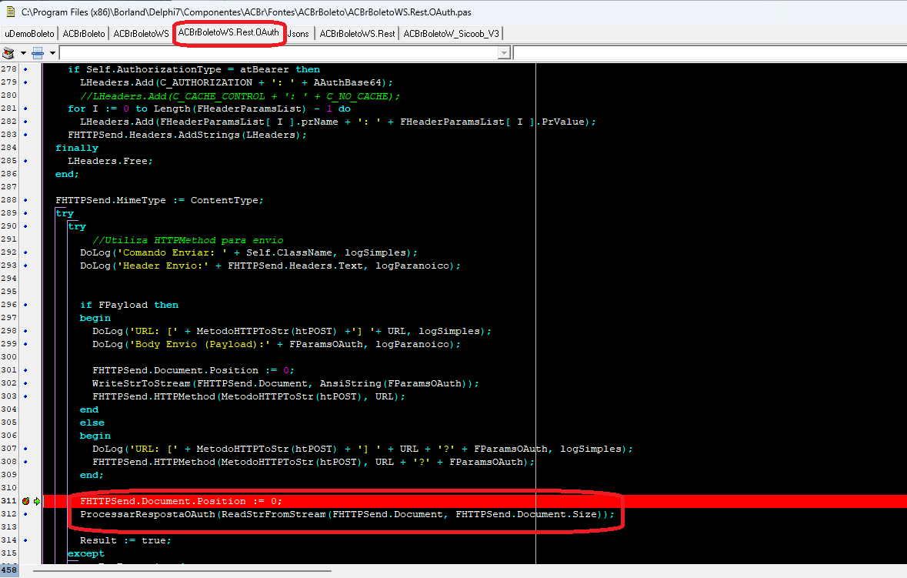Click the 'finally' keyword on line 284
This screenshot has width=907, height=578.
coord(77,148)
